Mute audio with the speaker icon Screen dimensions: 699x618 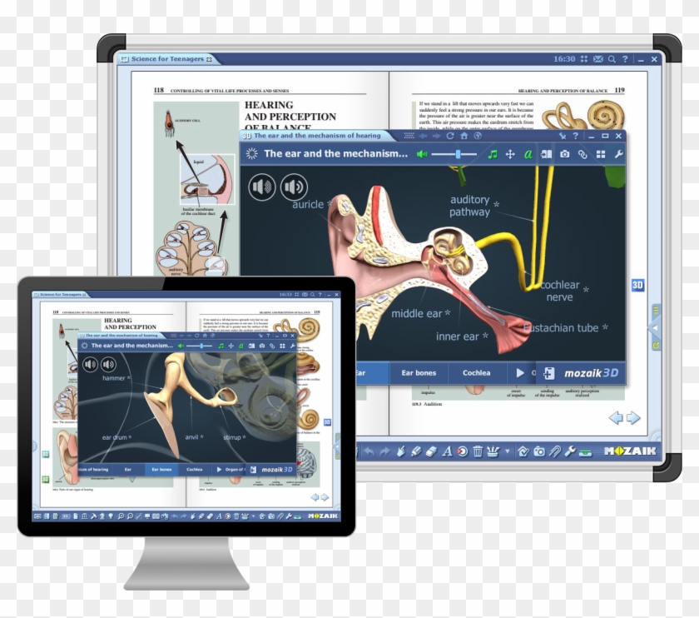pyautogui.click(x=422, y=153)
